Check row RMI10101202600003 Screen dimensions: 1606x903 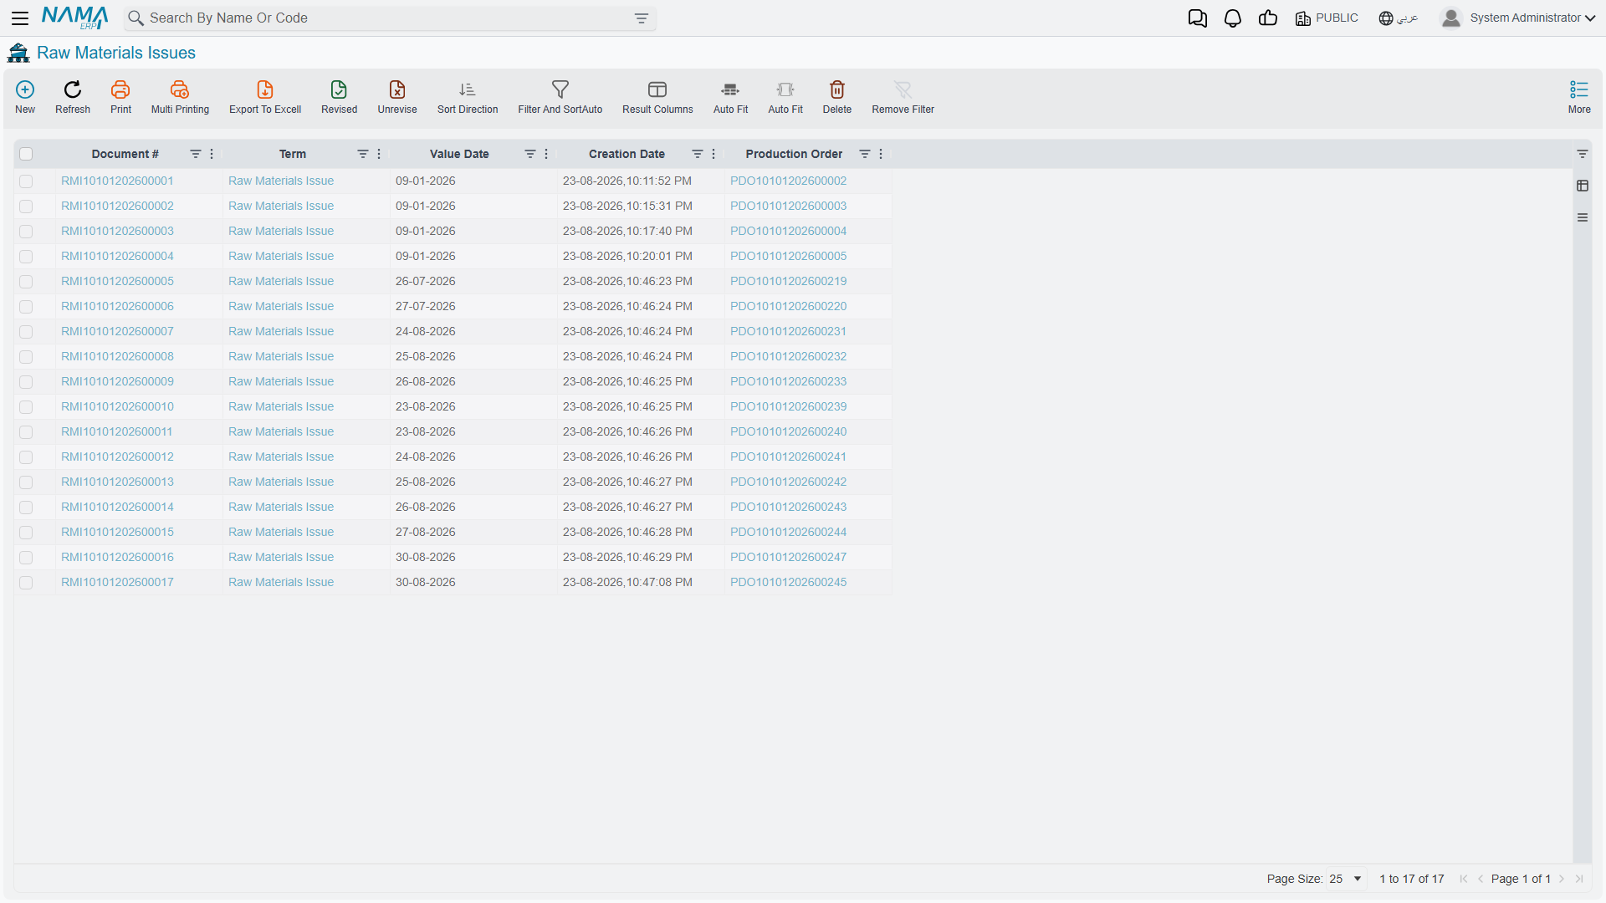(26, 232)
